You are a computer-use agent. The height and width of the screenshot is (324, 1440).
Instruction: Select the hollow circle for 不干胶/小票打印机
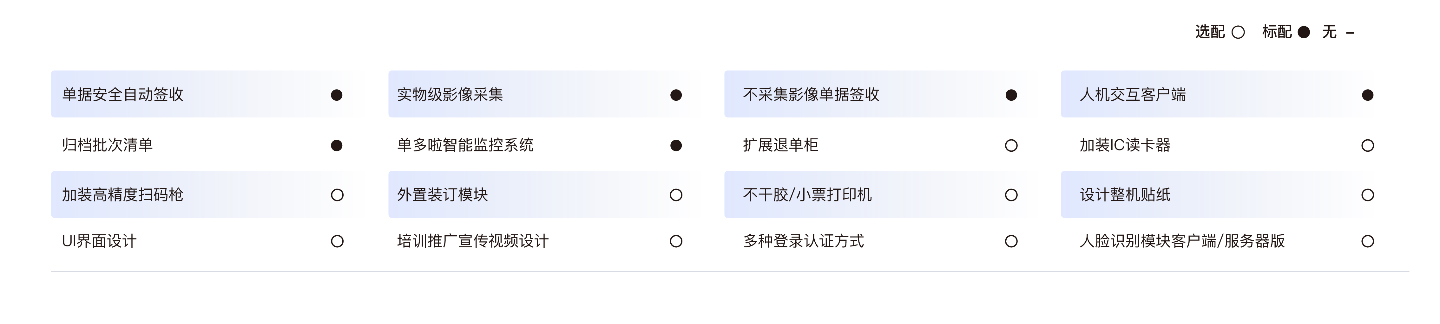pyautogui.click(x=1011, y=195)
